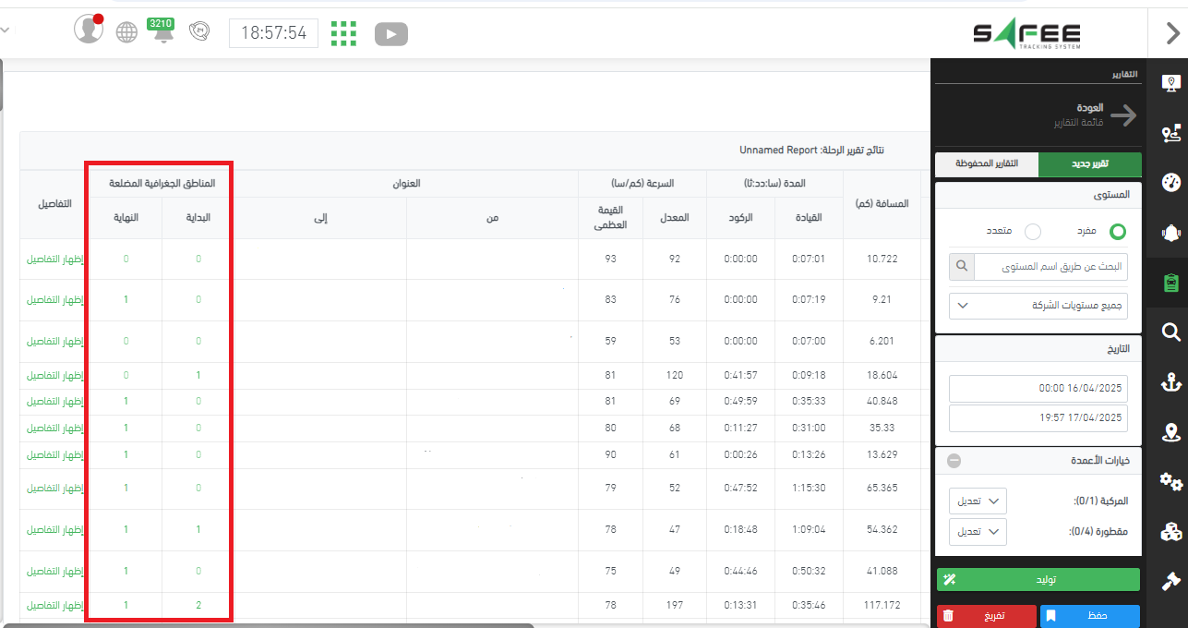Open the جميع مستويات الشركة dropdown

(1038, 306)
